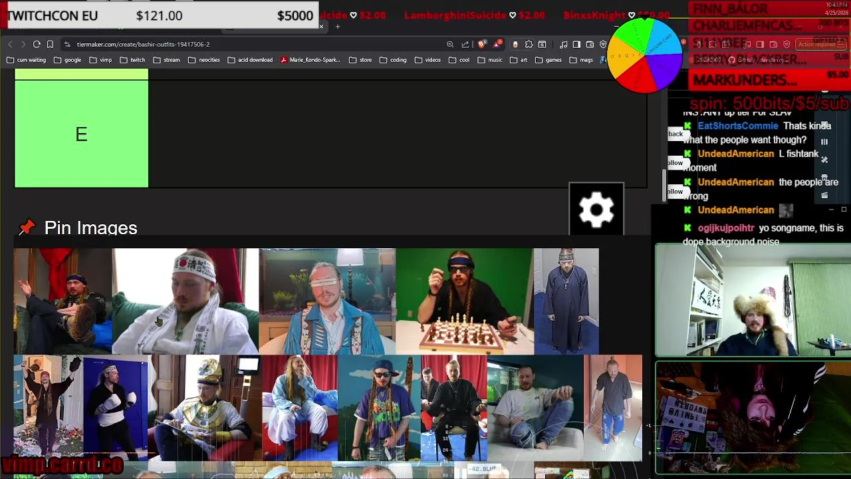Viewport: 851px width, 479px height.
Task: Select the furry hat raised hands image
Action: coord(48,408)
